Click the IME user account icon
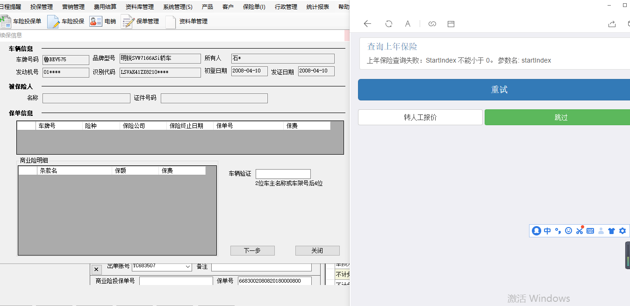 coord(601,231)
